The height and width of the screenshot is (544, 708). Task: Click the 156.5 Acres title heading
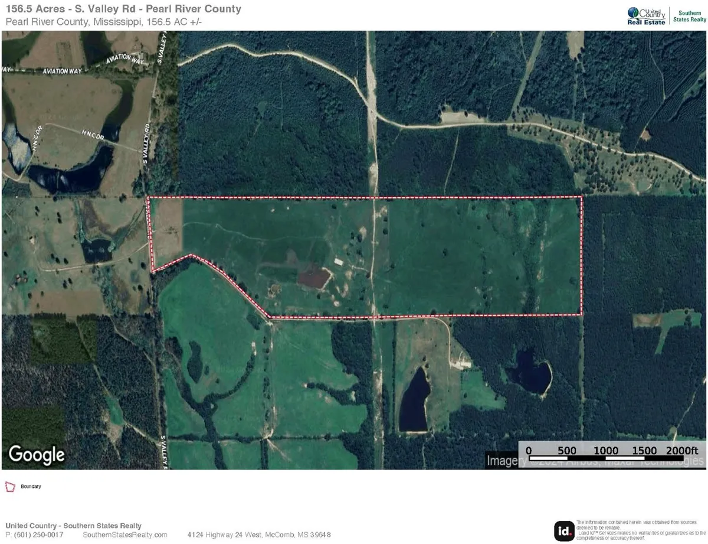pos(123,9)
